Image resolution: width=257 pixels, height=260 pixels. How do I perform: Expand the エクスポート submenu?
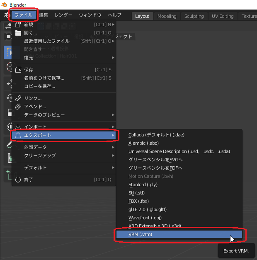point(64,135)
